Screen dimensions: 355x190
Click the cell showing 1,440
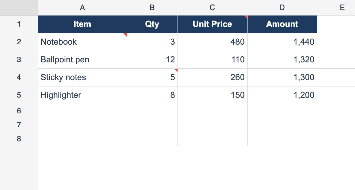[x=282, y=42]
